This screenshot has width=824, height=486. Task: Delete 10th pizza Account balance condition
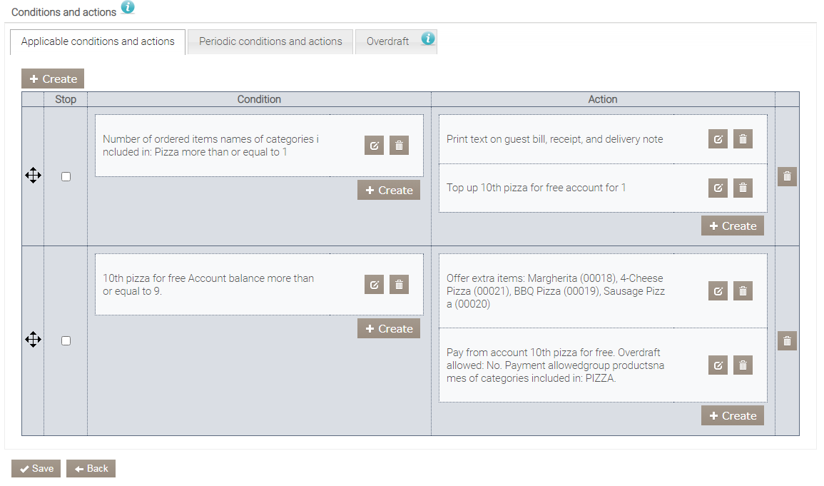399,285
